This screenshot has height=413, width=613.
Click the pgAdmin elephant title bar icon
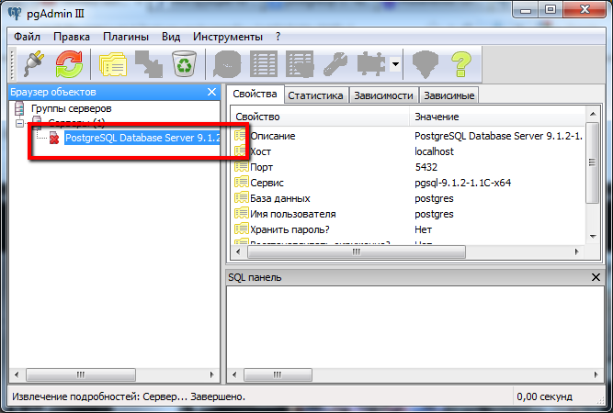tap(15, 14)
